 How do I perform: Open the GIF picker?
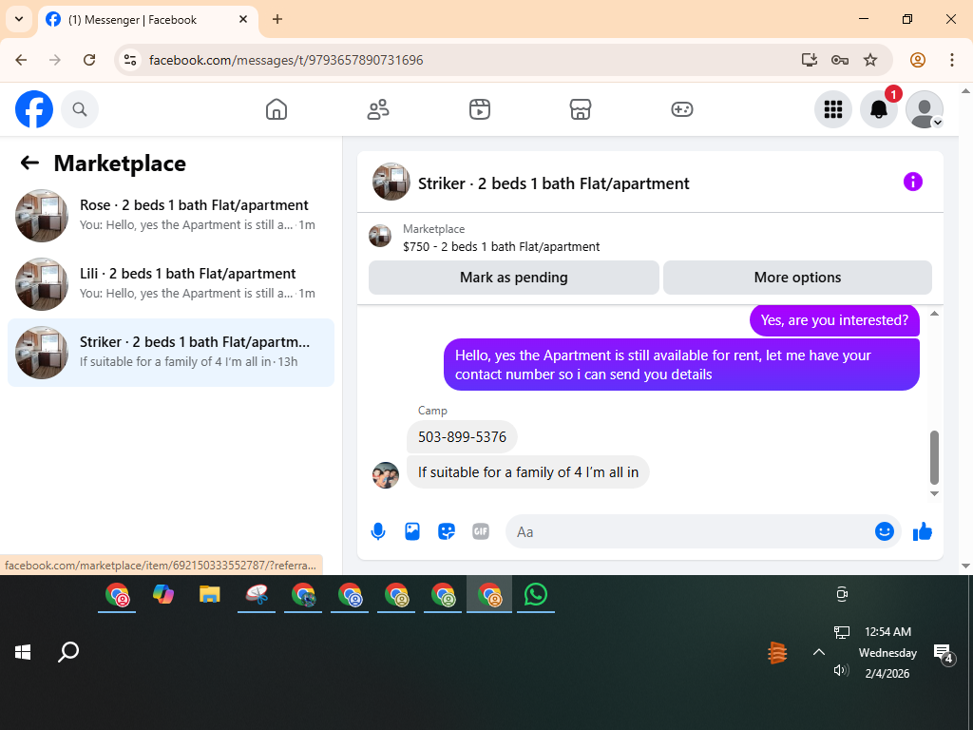[480, 531]
